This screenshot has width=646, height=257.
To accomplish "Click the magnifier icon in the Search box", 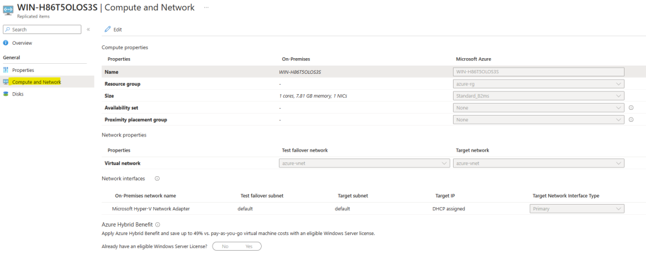I will (x=8, y=30).
